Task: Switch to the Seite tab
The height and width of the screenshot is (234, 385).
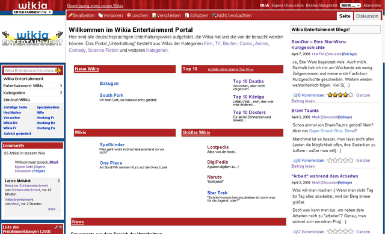Action: (x=345, y=16)
